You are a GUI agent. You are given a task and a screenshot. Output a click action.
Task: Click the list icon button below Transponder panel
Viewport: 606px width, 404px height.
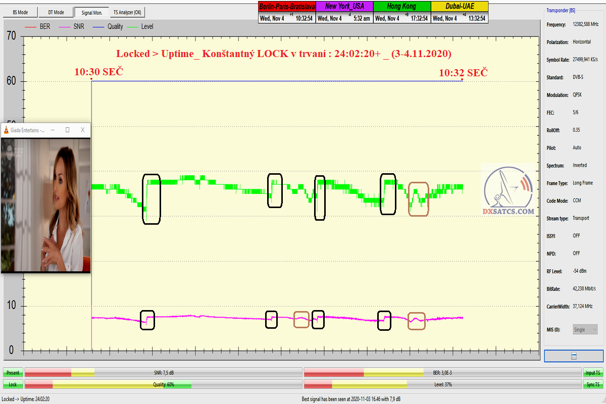coord(574,356)
